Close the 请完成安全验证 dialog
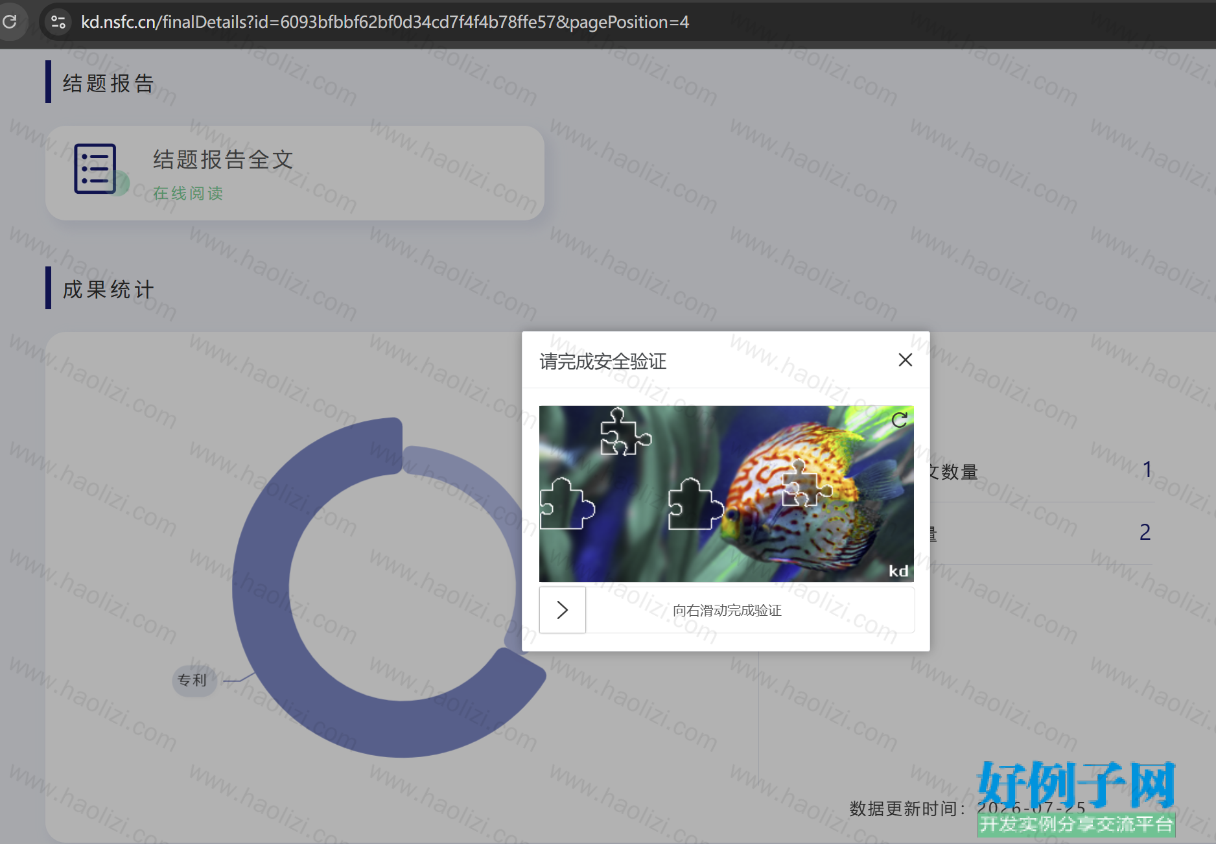The width and height of the screenshot is (1216, 844). [906, 360]
